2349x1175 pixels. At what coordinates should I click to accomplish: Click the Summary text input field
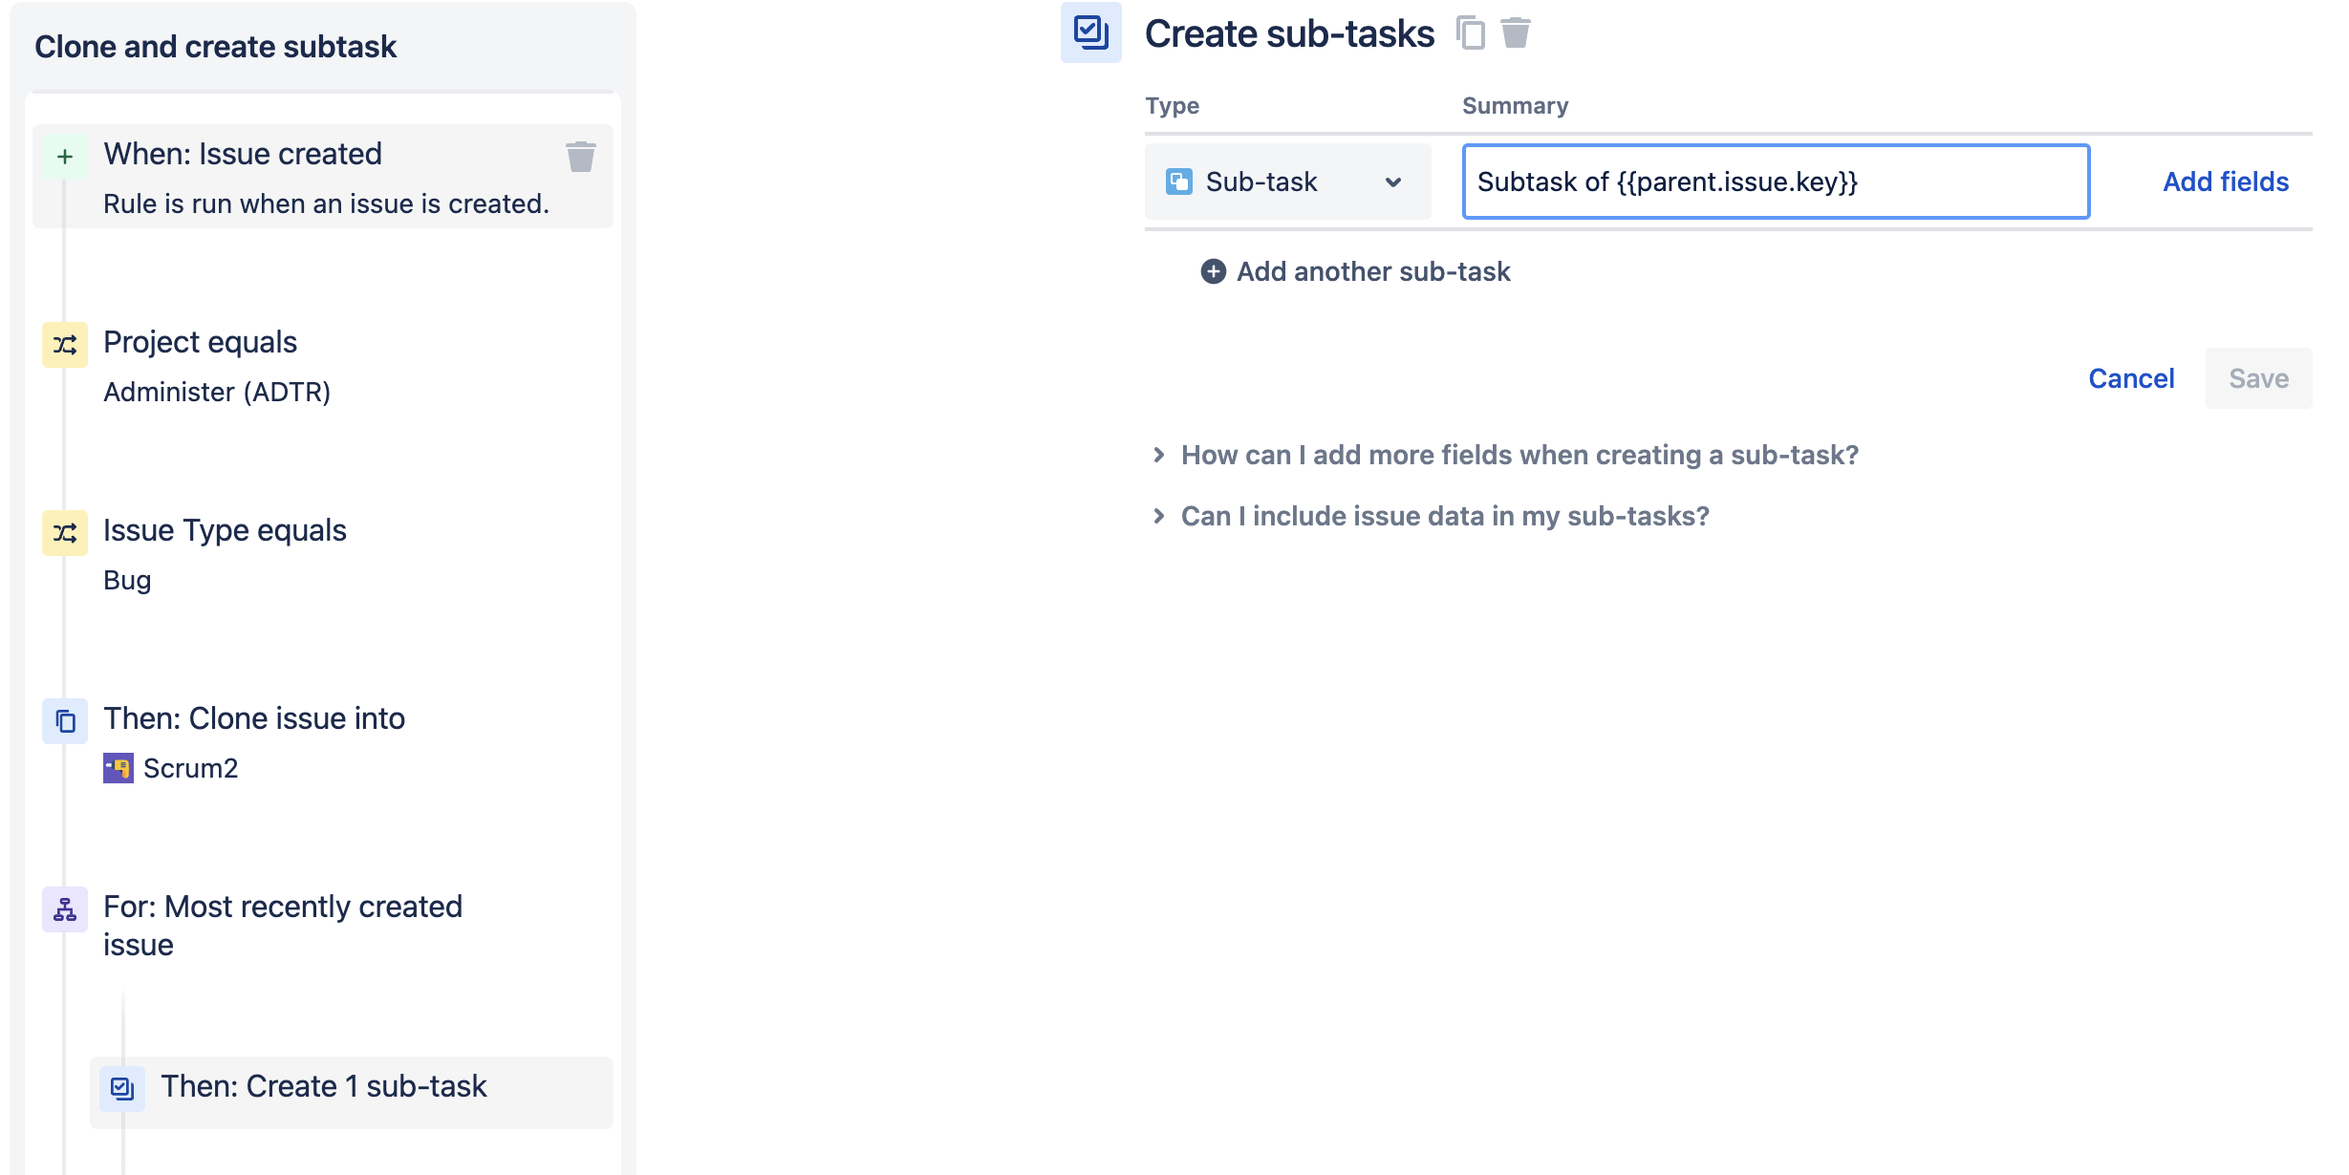[1775, 182]
